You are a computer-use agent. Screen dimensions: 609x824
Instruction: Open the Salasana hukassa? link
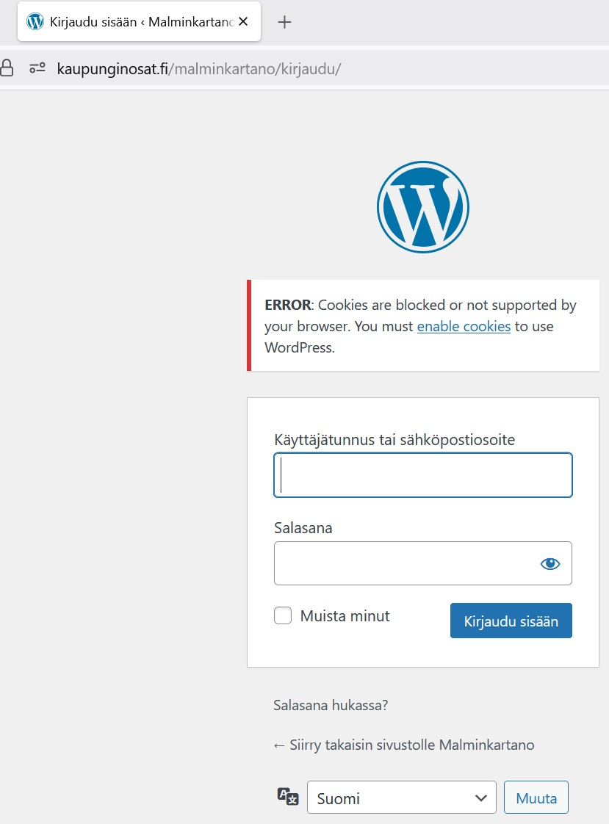pos(331,706)
